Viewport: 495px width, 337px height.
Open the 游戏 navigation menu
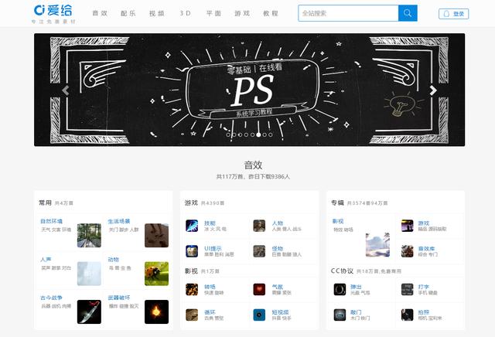tap(242, 13)
